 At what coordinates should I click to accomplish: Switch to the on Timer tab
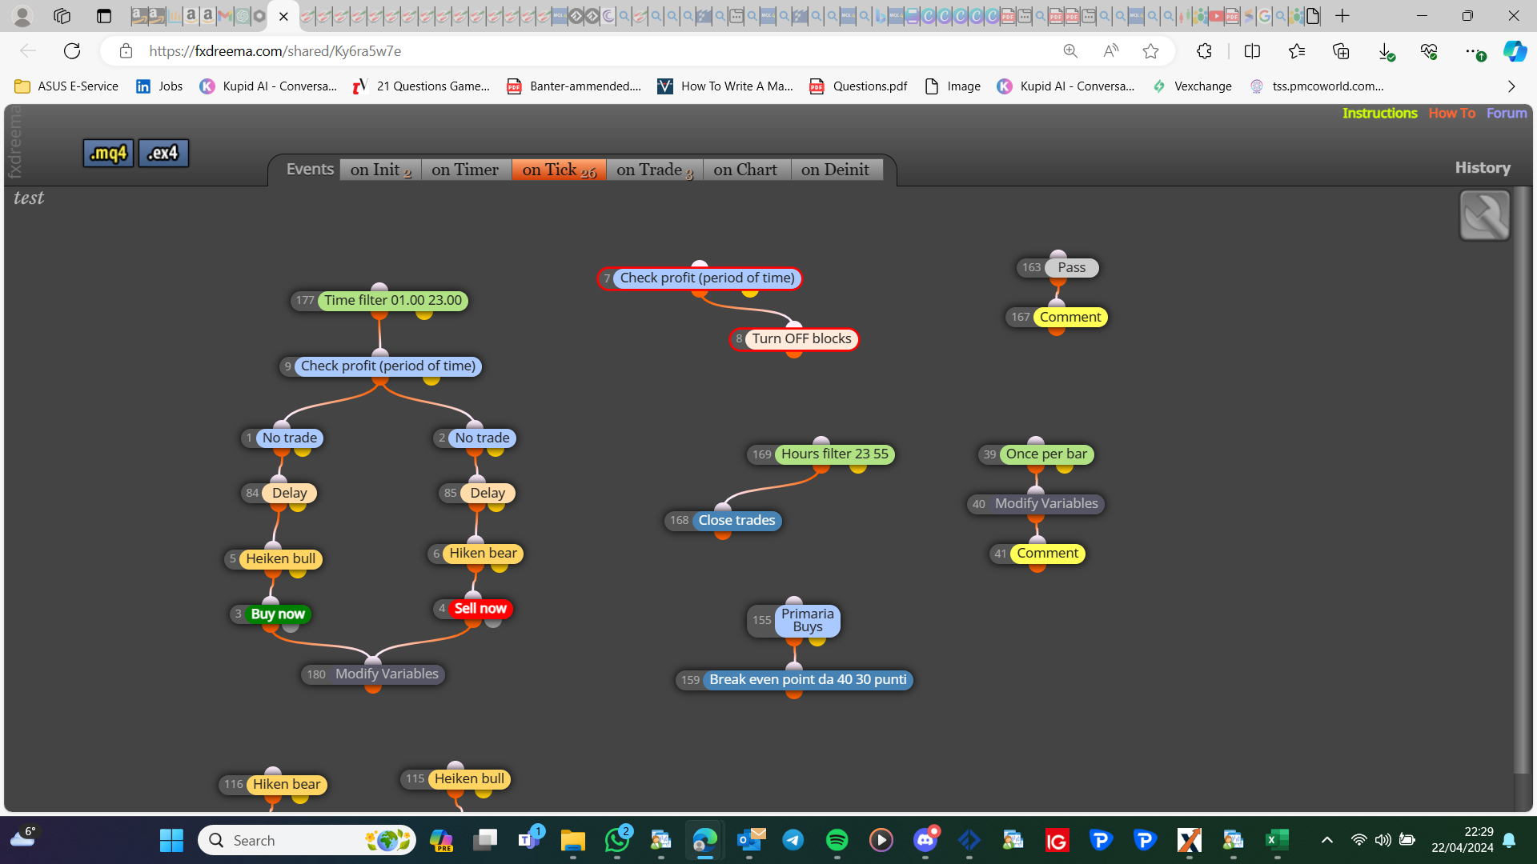pyautogui.click(x=465, y=170)
